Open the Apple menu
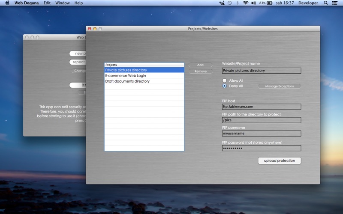The width and height of the screenshot is (343, 214). pos(7,3)
